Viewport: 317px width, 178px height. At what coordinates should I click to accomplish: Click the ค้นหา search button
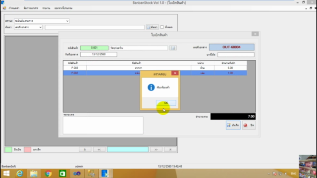point(153,27)
